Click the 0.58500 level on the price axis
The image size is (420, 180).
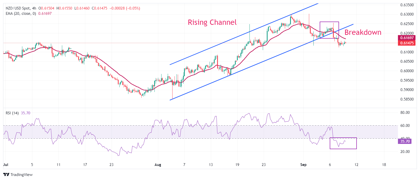[407, 99]
